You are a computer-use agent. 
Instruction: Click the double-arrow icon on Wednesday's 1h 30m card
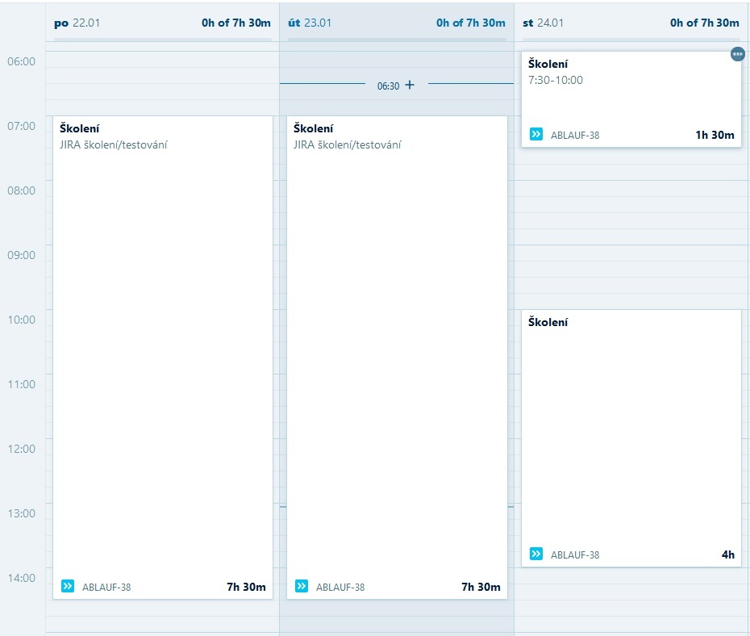pos(536,134)
